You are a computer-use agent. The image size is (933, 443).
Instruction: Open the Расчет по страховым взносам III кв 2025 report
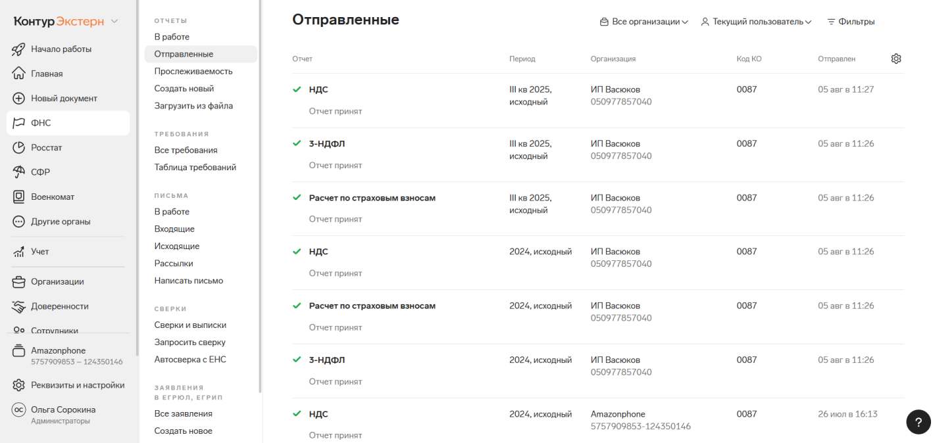pos(372,198)
